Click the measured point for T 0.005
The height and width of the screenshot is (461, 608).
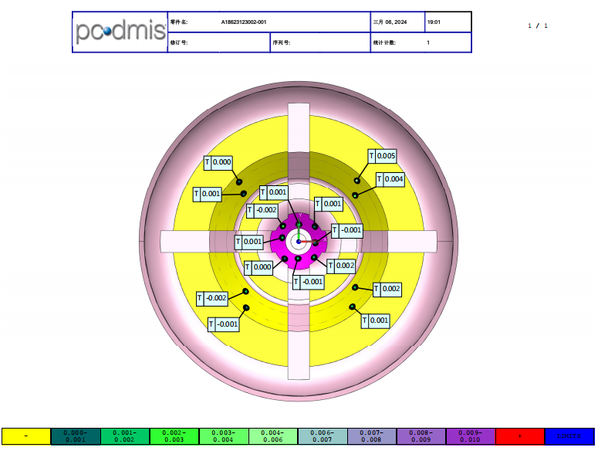click(357, 181)
